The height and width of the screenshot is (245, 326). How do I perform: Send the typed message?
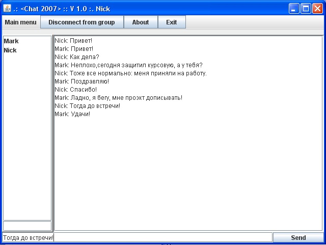[298, 237]
